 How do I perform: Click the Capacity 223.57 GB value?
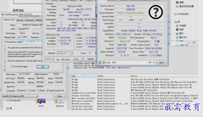[x=122, y=48]
